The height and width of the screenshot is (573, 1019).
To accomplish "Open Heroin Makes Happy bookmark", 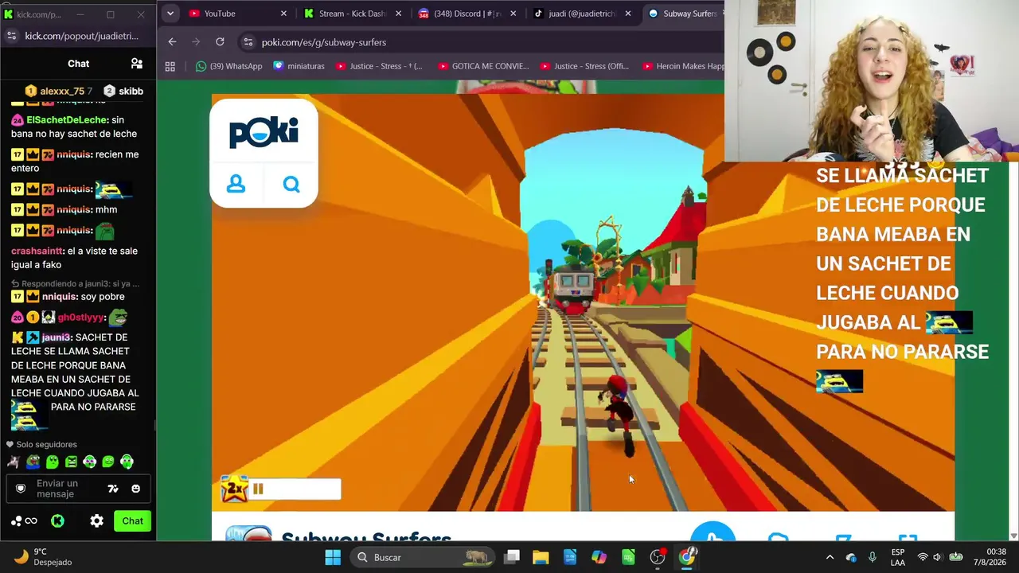I will pyautogui.click(x=684, y=66).
